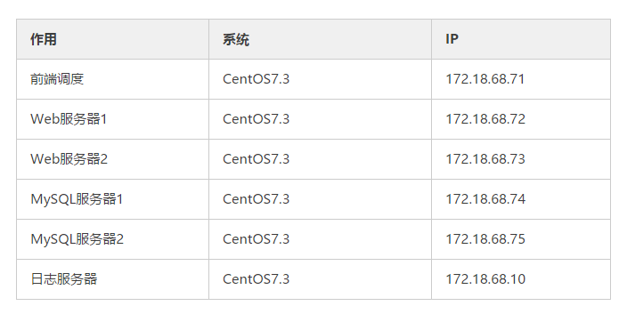Viewport: 619px width, 322px height.
Task: Select the Web服务器1 cell
Action: [112, 119]
